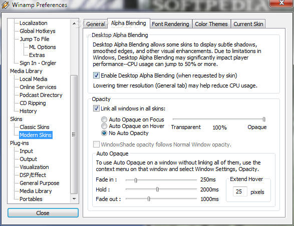Image resolution: width=294 pixels, height=226 pixels.
Task: Open ML Options page
Action: click(43, 47)
